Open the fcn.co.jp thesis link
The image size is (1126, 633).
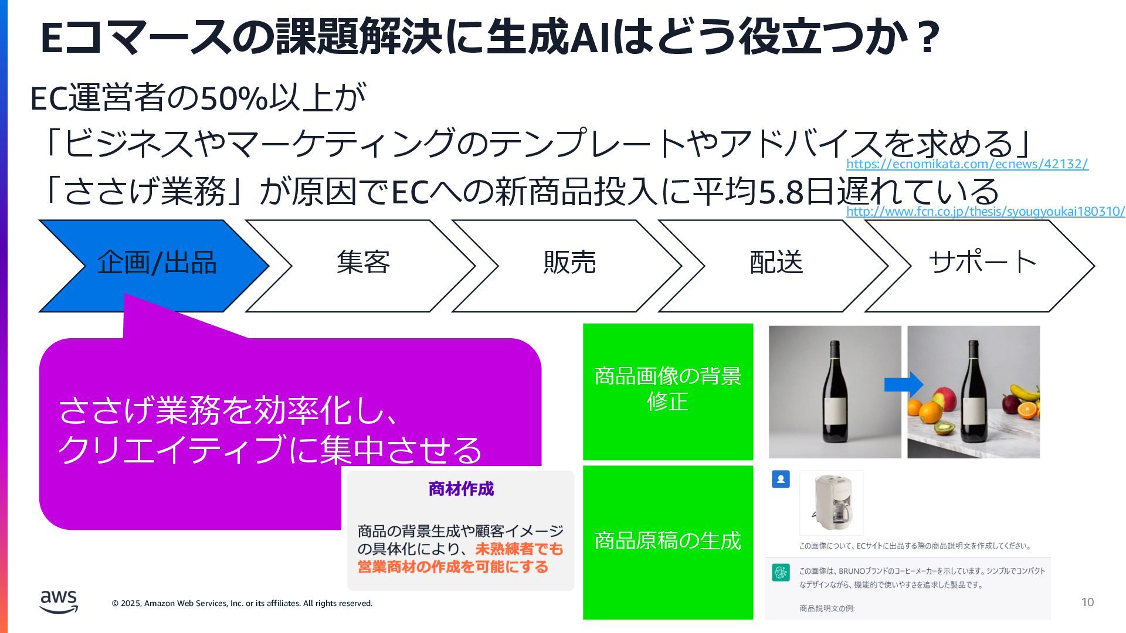point(985,212)
